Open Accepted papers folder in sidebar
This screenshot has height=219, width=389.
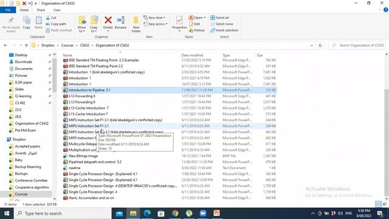point(27,146)
